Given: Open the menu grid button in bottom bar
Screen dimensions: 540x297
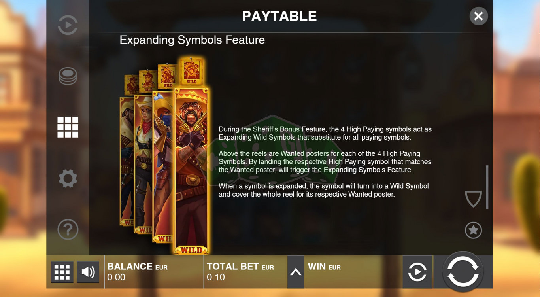Looking at the screenshot, I should tap(62, 272).
